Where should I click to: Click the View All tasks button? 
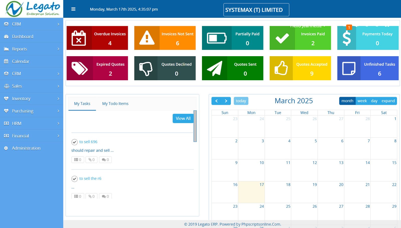point(183,118)
